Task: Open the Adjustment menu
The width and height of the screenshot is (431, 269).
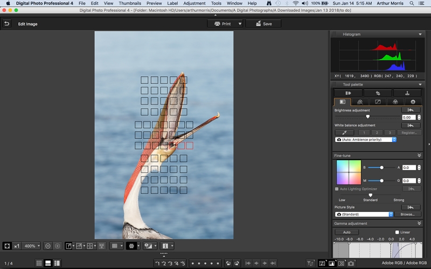Action: (194, 3)
